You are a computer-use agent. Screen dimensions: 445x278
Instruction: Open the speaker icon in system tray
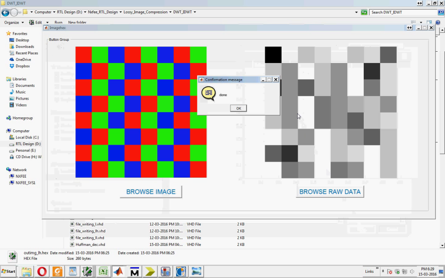click(x=412, y=271)
